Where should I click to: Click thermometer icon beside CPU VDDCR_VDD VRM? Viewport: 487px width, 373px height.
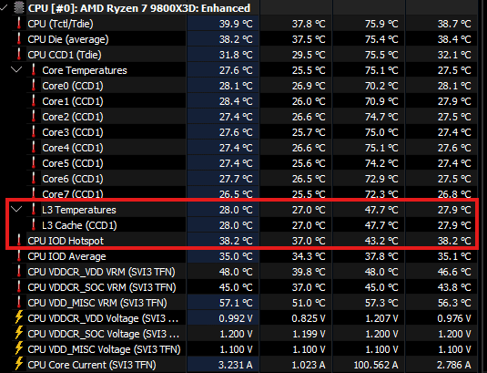point(19,272)
